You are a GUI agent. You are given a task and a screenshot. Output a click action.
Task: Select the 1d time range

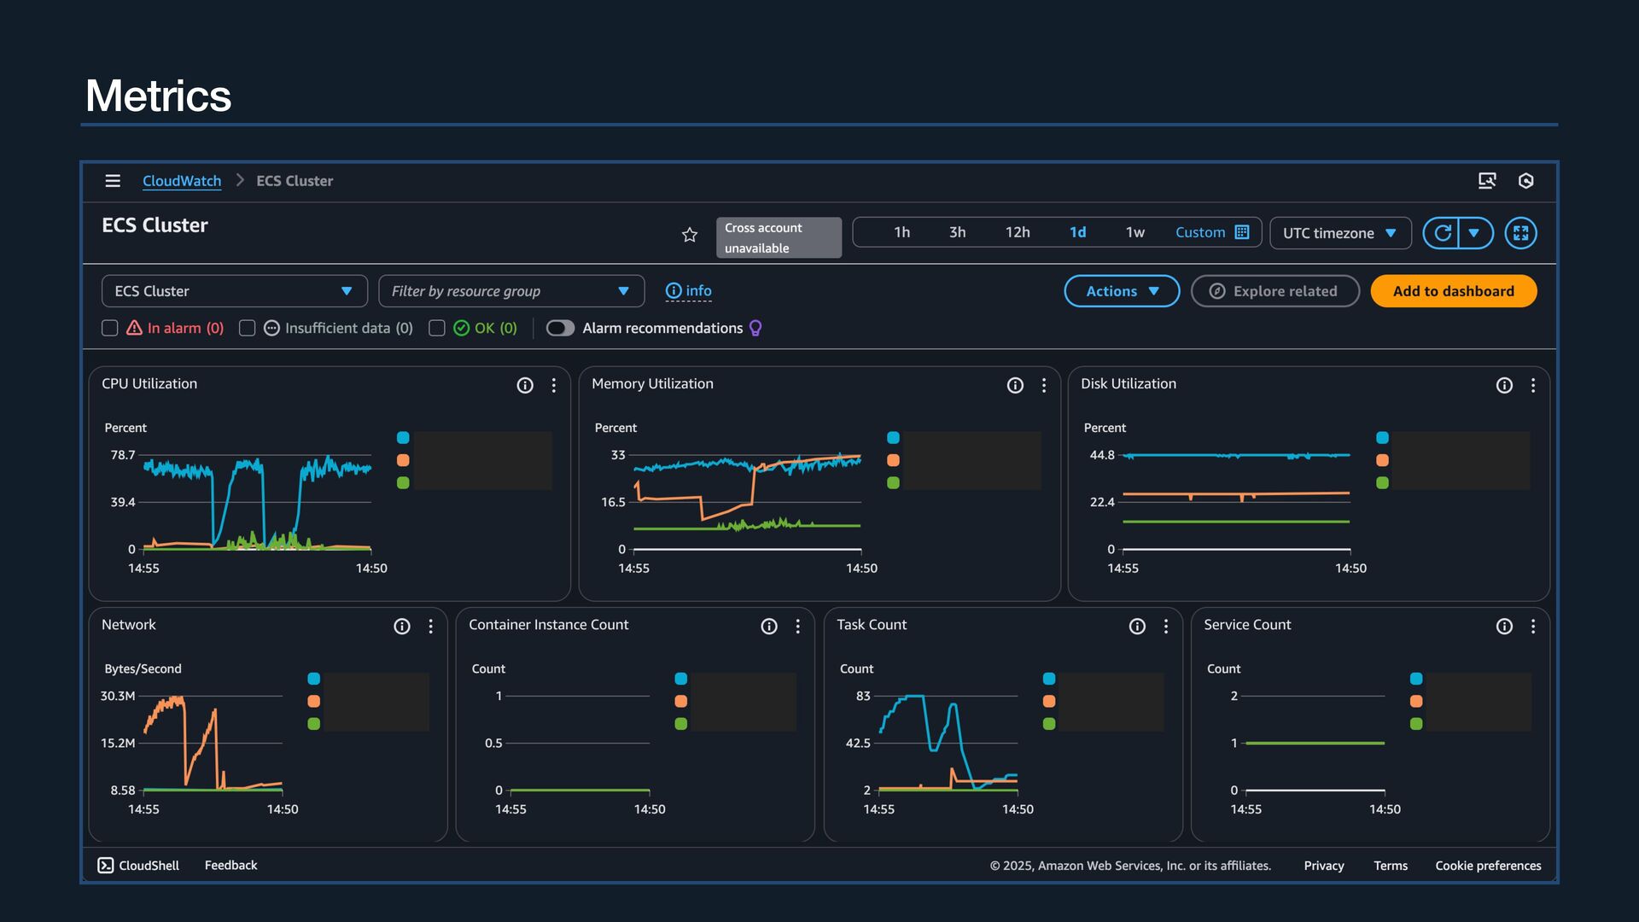(x=1078, y=232)
